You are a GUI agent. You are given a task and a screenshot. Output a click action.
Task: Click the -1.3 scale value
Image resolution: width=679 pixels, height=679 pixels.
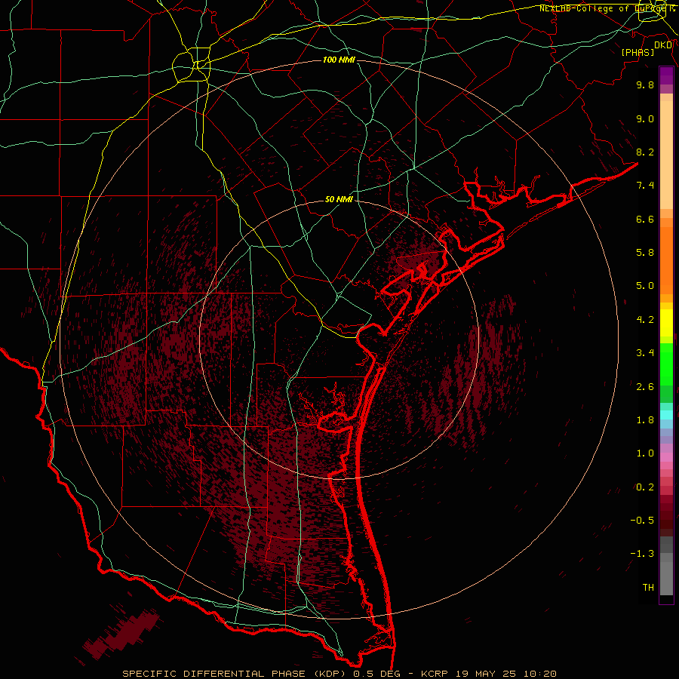point(642,554)
